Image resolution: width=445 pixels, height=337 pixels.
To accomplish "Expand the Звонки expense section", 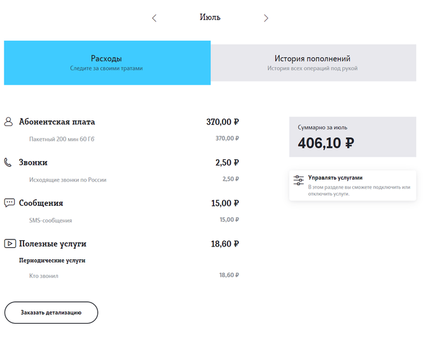I will [33, 162].
